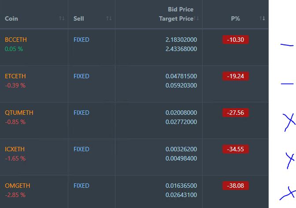296x208 pixels.
Task: Click FIXED sell strategy for BCCETH
Action: [81, 40]
